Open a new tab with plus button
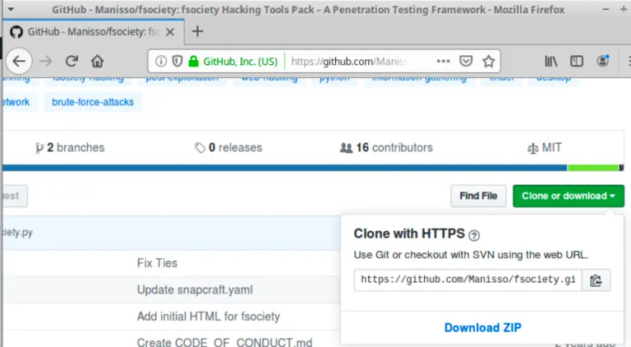 point(197,31)
